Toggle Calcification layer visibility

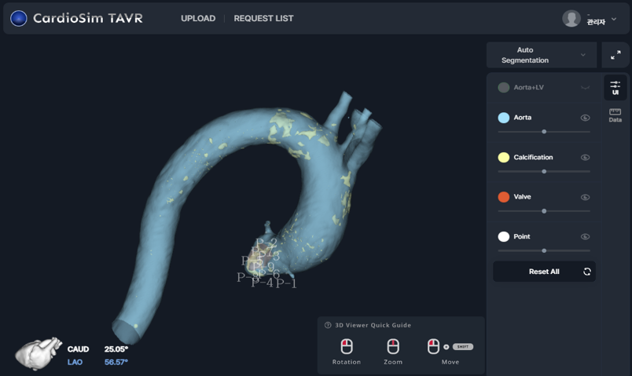point(585,158)
